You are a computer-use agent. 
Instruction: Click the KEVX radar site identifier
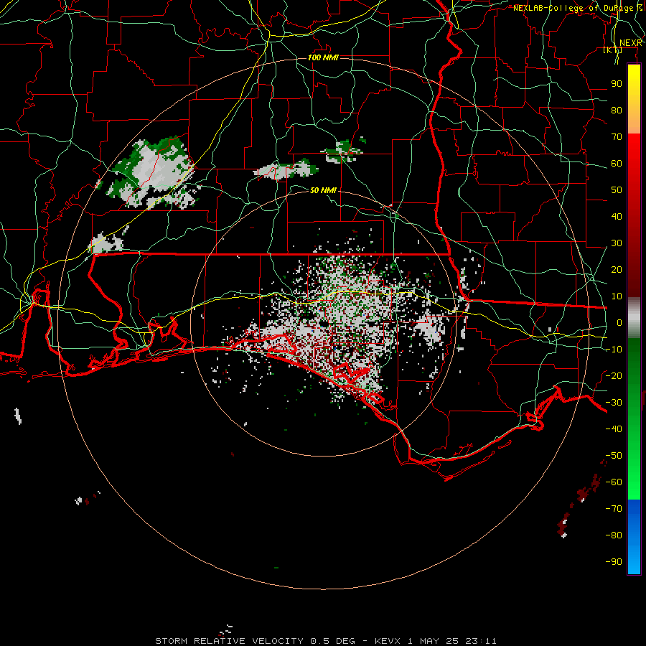coord(388,641)
